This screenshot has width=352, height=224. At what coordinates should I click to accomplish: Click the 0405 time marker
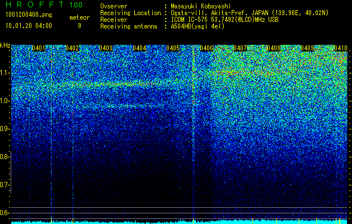tap(173, 48)
